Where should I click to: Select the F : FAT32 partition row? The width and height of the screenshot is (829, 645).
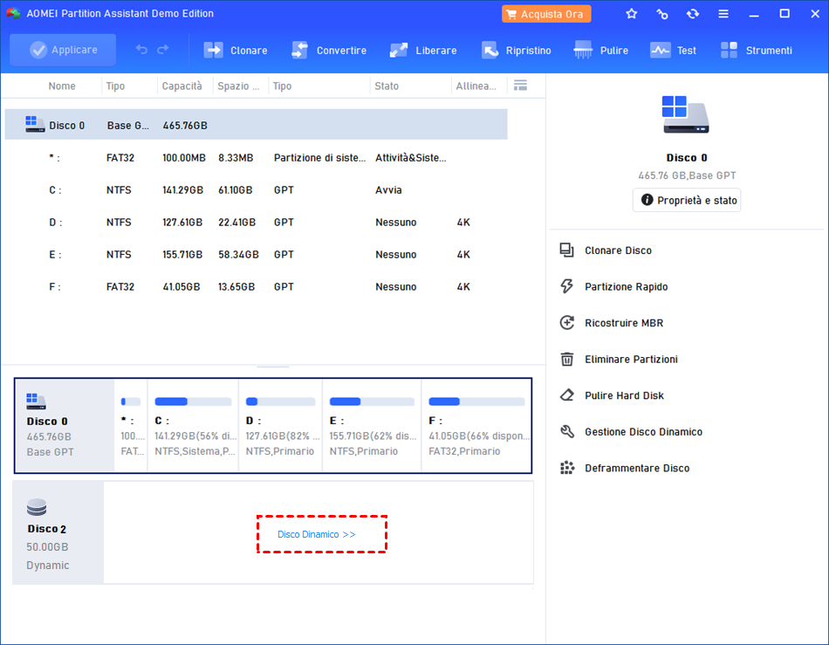coord(256,286)
